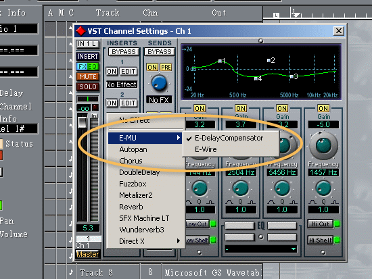
Task: Click the Q knob of the first EQ band
Action: pos(200,188)
